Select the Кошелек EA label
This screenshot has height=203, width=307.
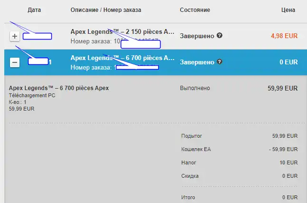196,149
